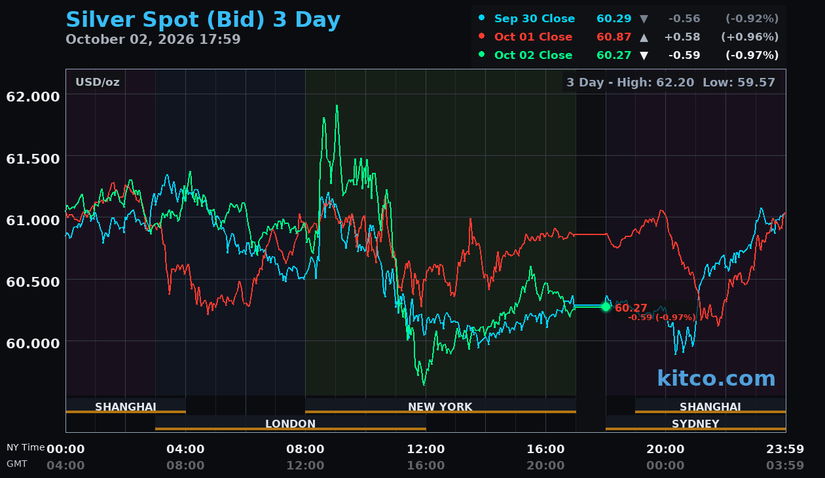This screenshot has width=825, height=478.
Task: Click the 62.000 y-axis label
Action: pos(33,96)
